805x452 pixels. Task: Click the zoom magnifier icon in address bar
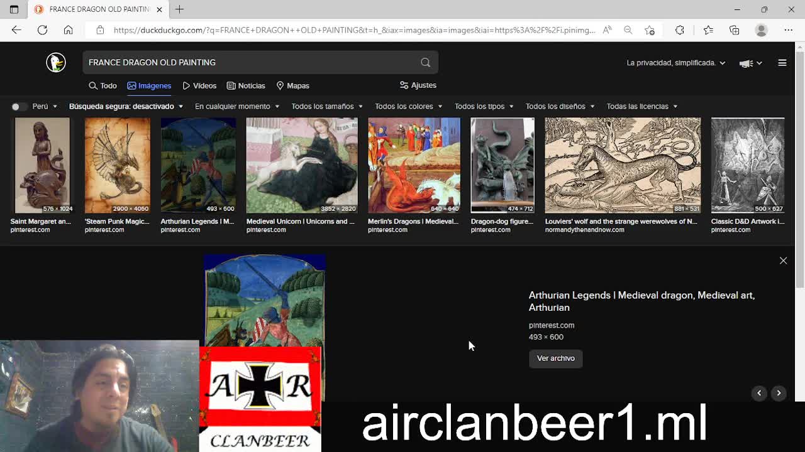pyautogui.click(x=628, y=30)
